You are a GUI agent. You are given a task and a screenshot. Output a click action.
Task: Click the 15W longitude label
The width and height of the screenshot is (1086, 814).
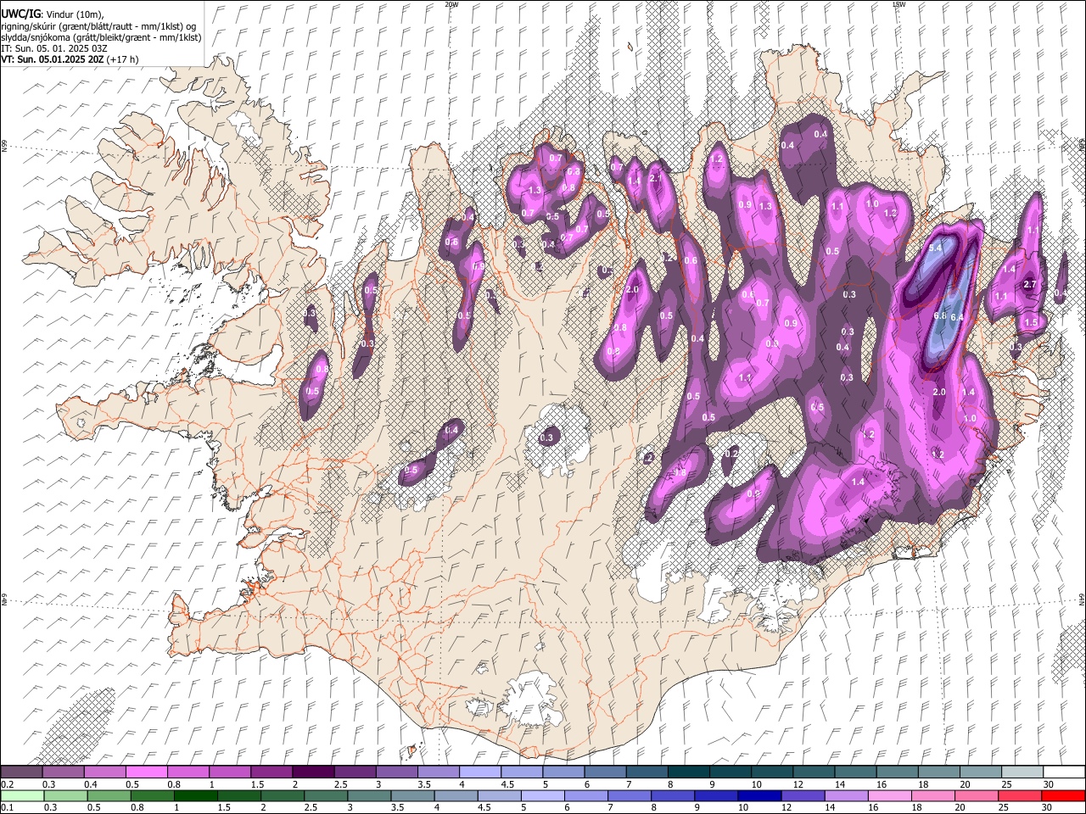(898, 4)
